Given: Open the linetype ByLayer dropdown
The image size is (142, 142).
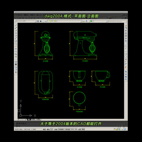Looking at the screenshot, I should tap(118, 21).
